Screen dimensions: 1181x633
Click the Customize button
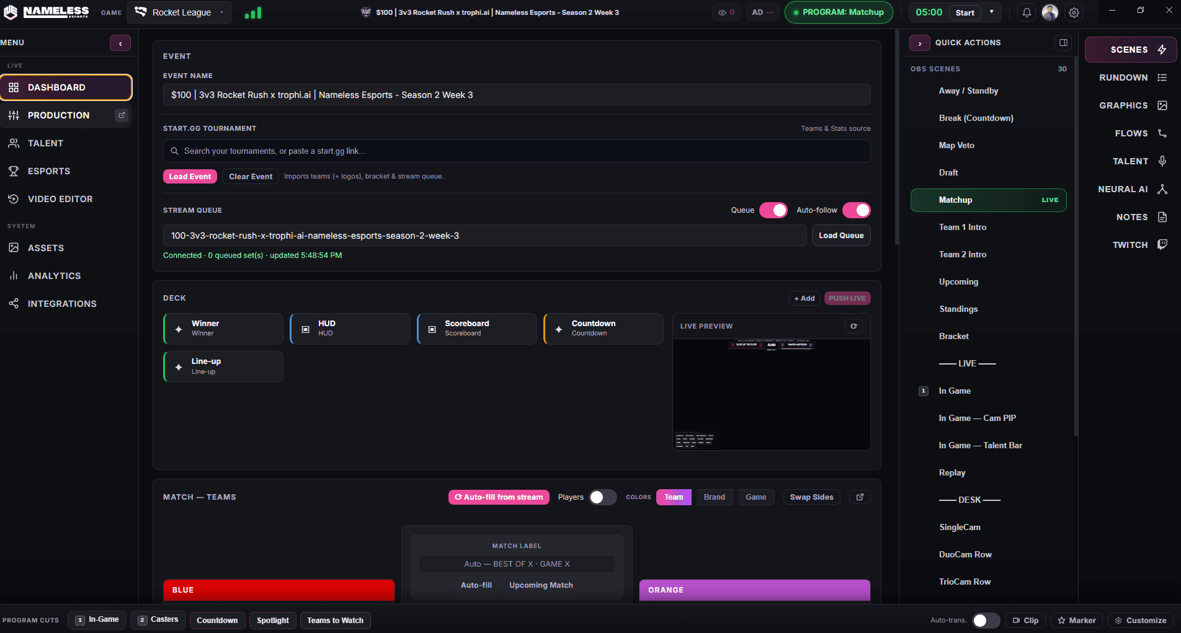1141,621
